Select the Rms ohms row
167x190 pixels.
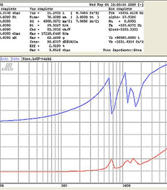pos(50,50)
